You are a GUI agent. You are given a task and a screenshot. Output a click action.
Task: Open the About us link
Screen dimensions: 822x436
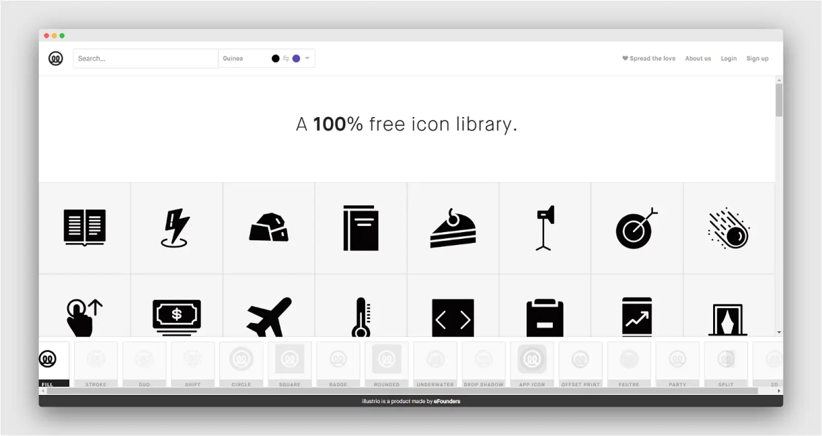[698, 58]
